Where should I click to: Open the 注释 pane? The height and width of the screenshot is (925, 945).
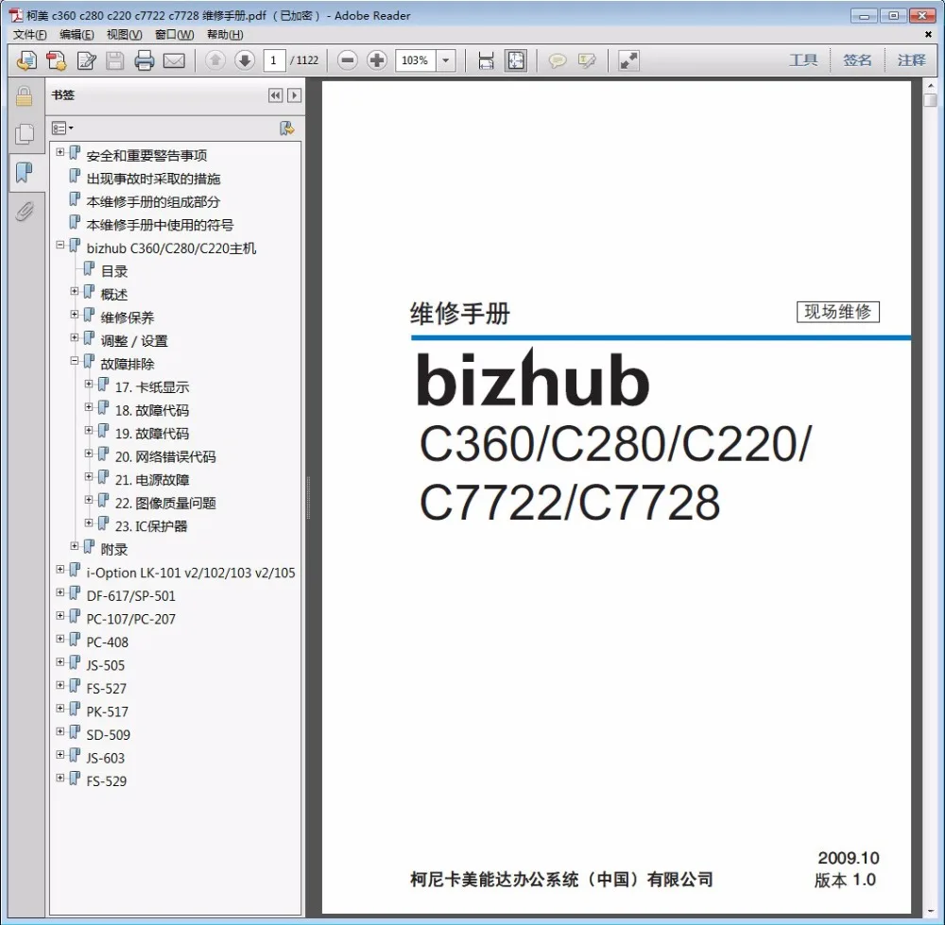pos(911,60)
